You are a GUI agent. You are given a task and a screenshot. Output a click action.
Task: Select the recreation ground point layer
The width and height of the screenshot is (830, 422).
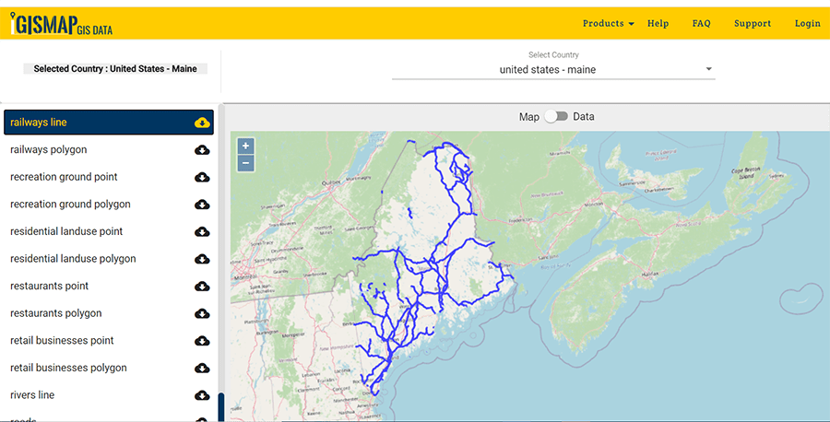[109, 177]
